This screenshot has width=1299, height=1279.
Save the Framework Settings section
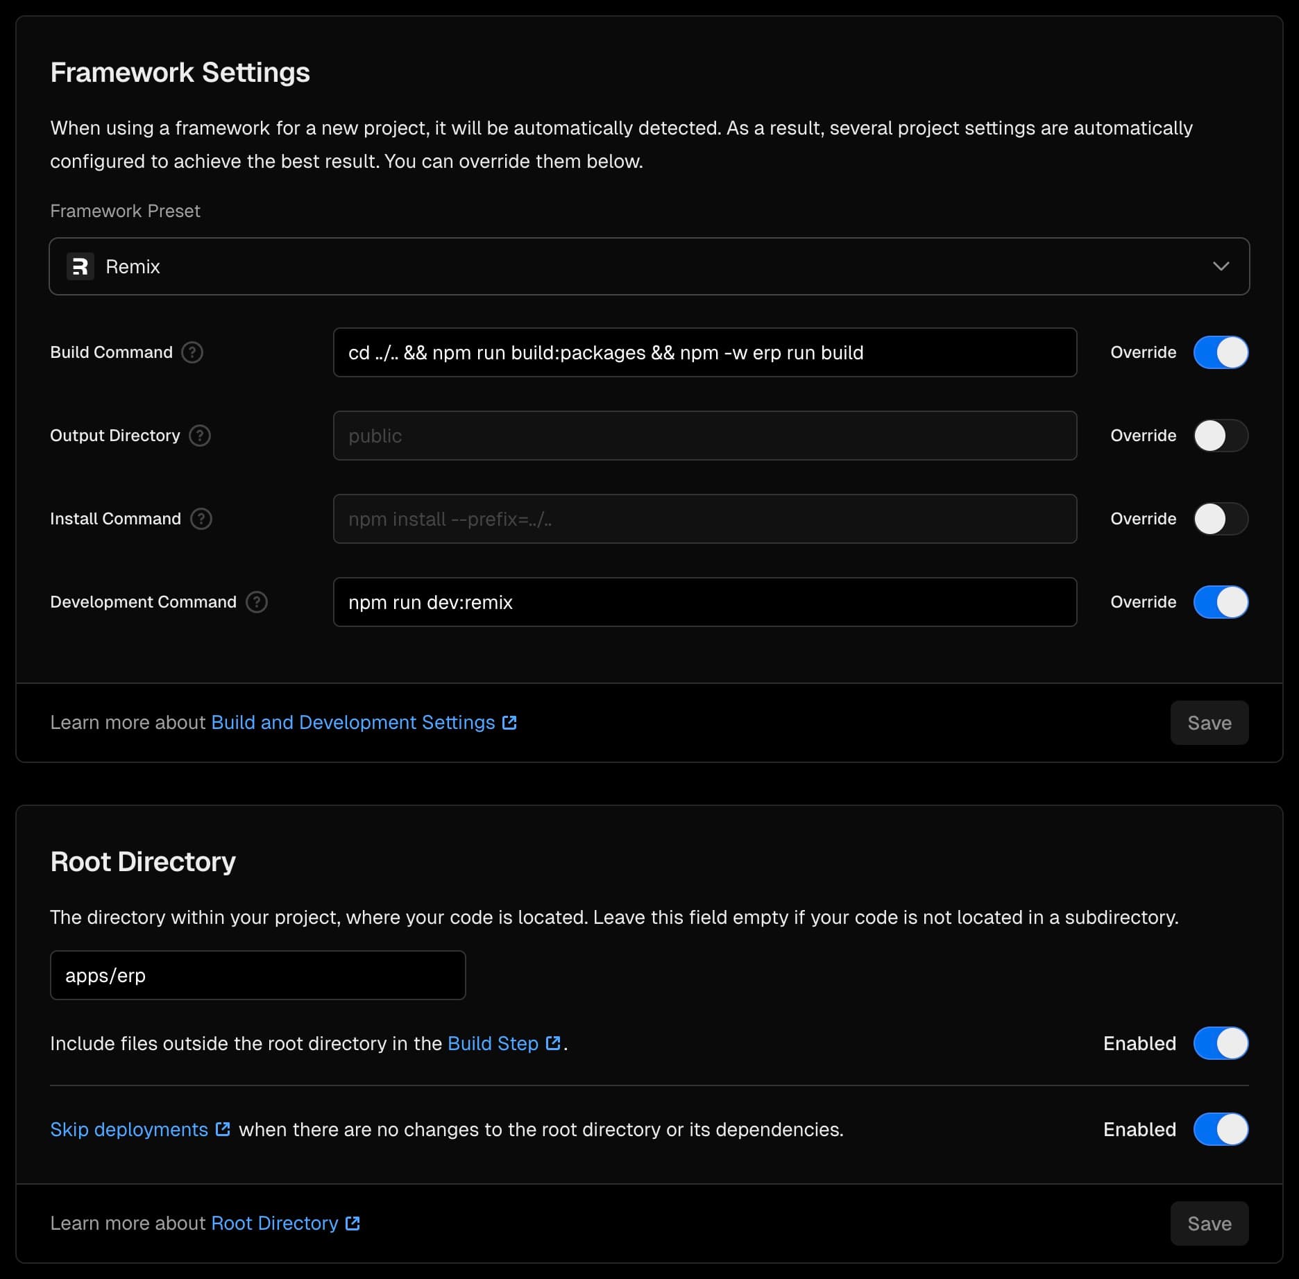coord(1209,723)
